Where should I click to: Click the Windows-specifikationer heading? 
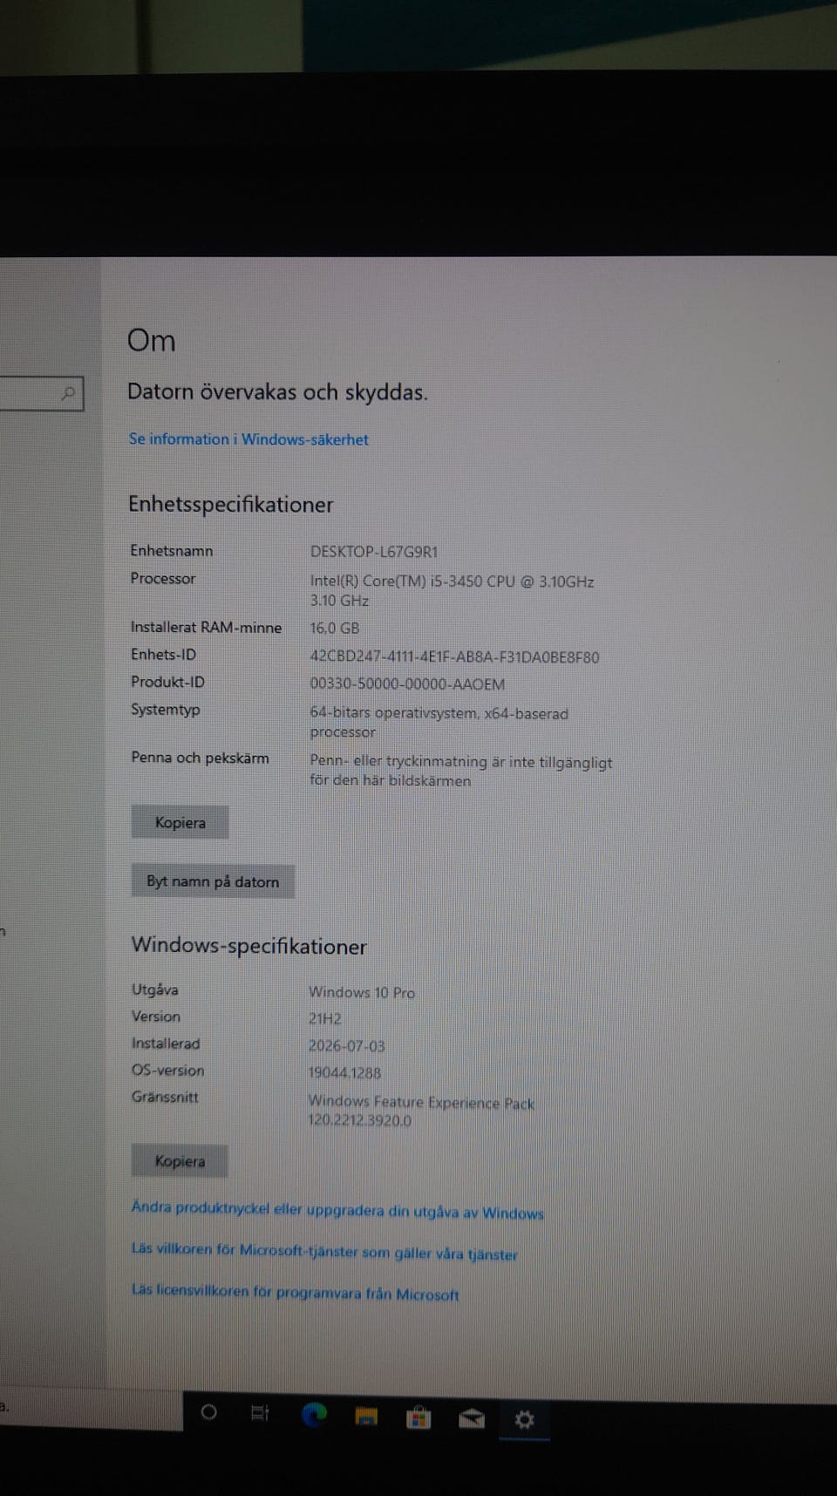(x=248, y=947)
